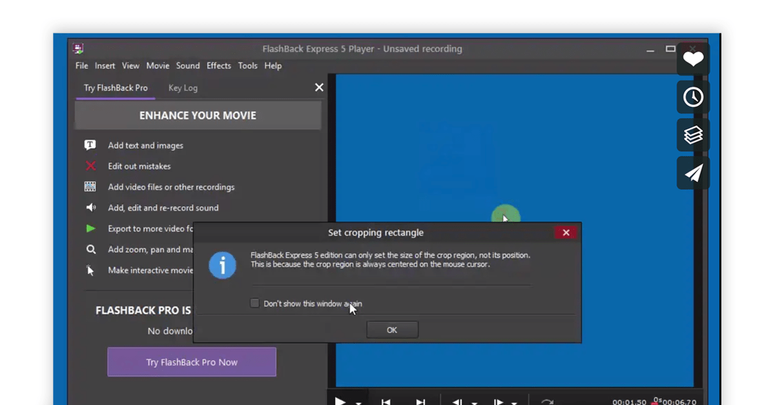This screenshot has width=775, height=405.
Task: Click the red X icon beside Edit out mistakes
Action: tap(90, 166)
